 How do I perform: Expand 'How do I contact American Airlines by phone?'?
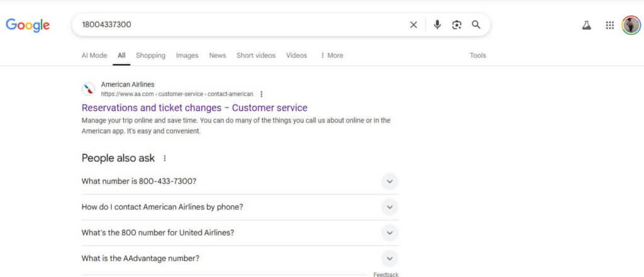click(240, 207)
